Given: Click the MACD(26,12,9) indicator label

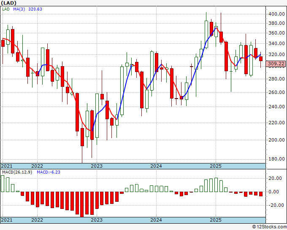Looking at the screenshot, I should [x=17, y=172].
